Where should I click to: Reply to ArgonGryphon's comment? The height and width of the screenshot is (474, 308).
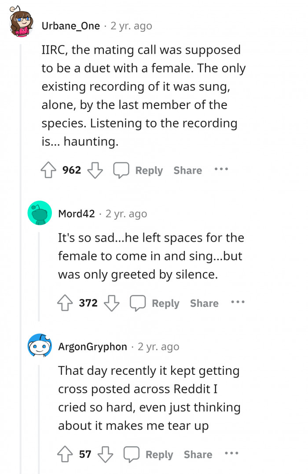tap(159, 454)
